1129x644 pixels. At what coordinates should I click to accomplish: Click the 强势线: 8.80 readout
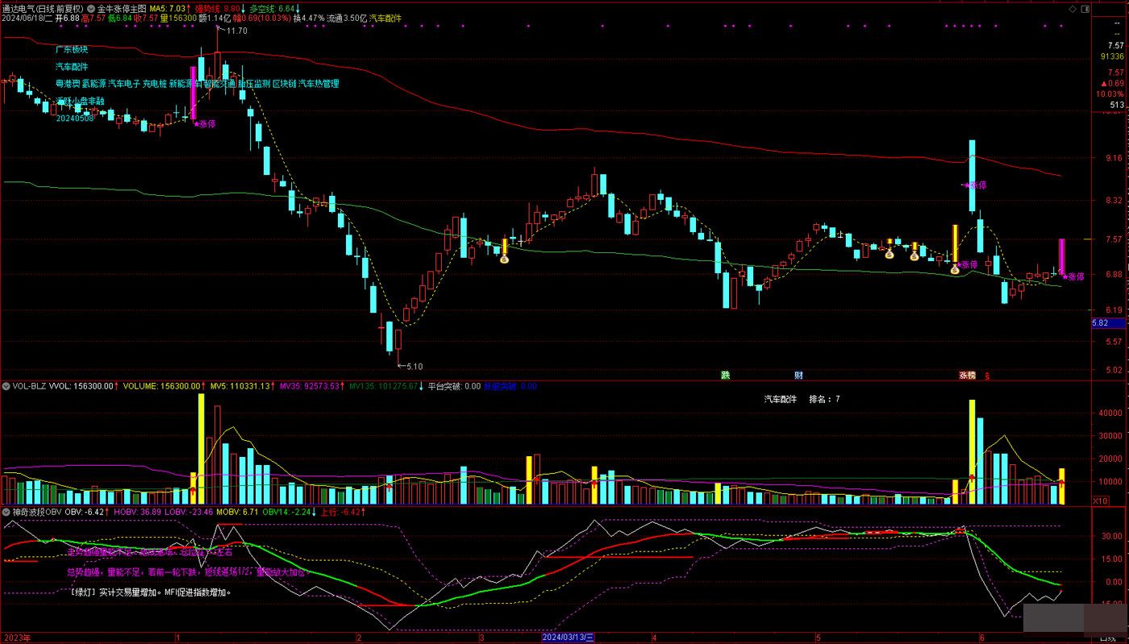(218, 8)
